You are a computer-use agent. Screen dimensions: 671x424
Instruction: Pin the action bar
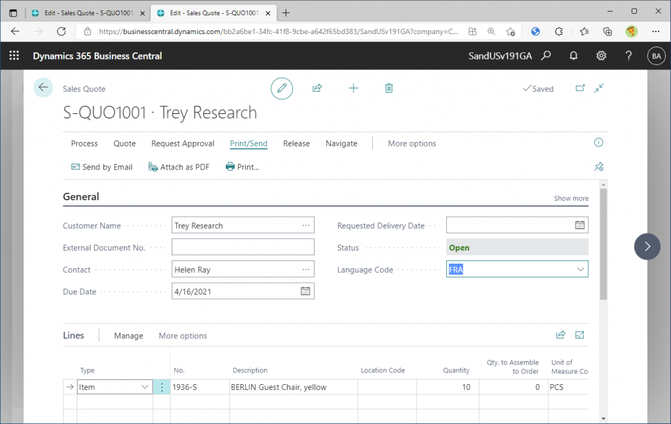[x=598, y=167]
